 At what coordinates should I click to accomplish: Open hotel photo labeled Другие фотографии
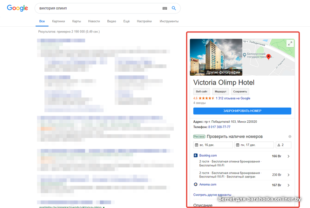pos(216,57)
